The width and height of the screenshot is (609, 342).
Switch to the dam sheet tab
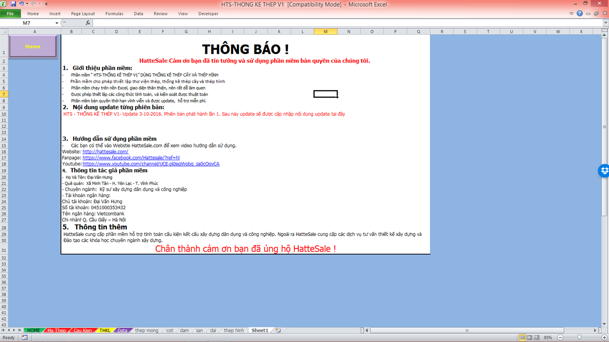point(185,330)
